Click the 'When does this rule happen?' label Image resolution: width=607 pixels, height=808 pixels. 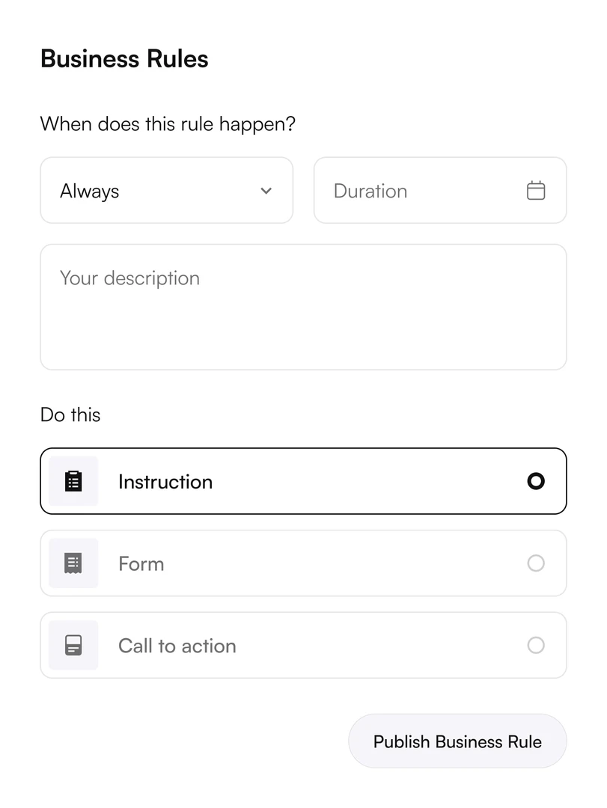point(168,124)
